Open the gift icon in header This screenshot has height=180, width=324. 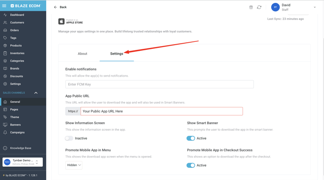click(x=251, y=7)
